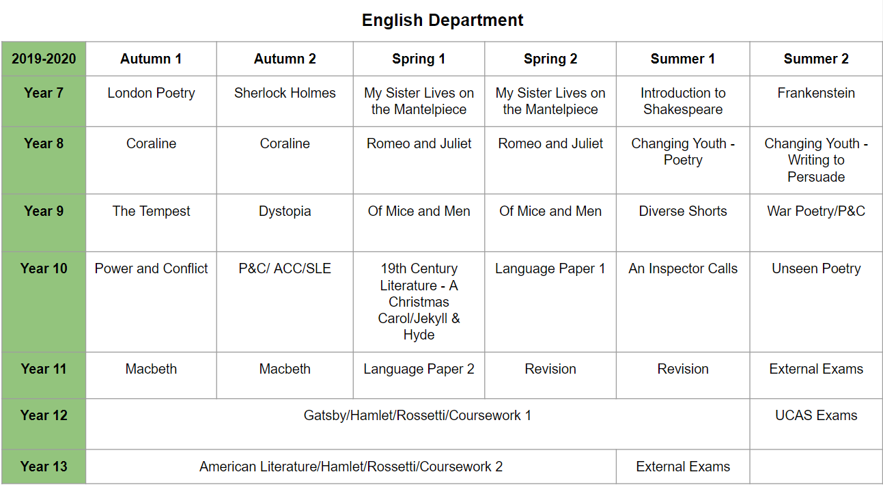Click 'Revision' under Summer 1
The height and width of the screenshot is (485, 883).
(x=683, y=375)
